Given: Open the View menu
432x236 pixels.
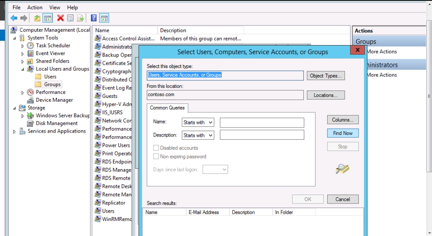Looking at the screenshot, I should tap(55, 8).
